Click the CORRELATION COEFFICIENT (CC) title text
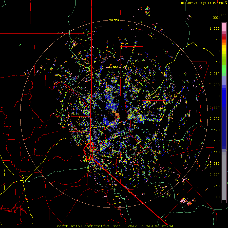Image resolution: width=228 pixels, height=228 pixels. [89, 226]
